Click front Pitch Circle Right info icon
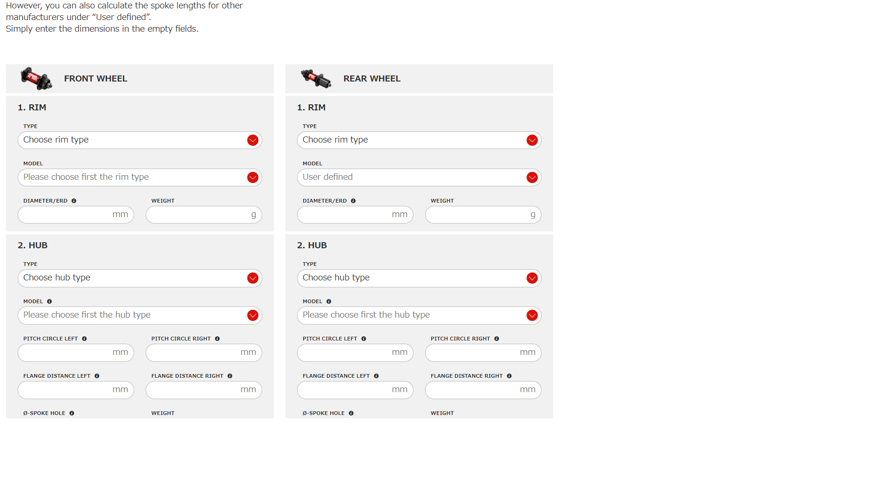This screenshot has height=503, width=894. [x=217, y=339]
